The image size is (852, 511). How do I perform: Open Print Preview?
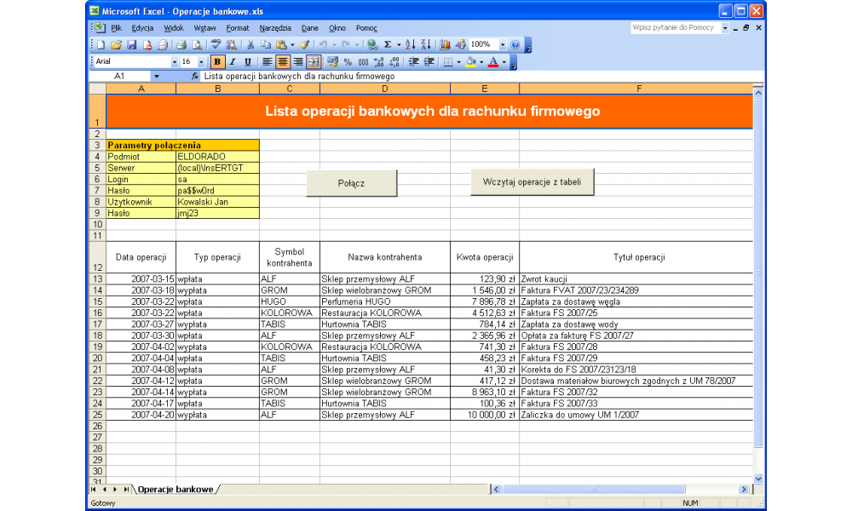(x=197, y=45)
